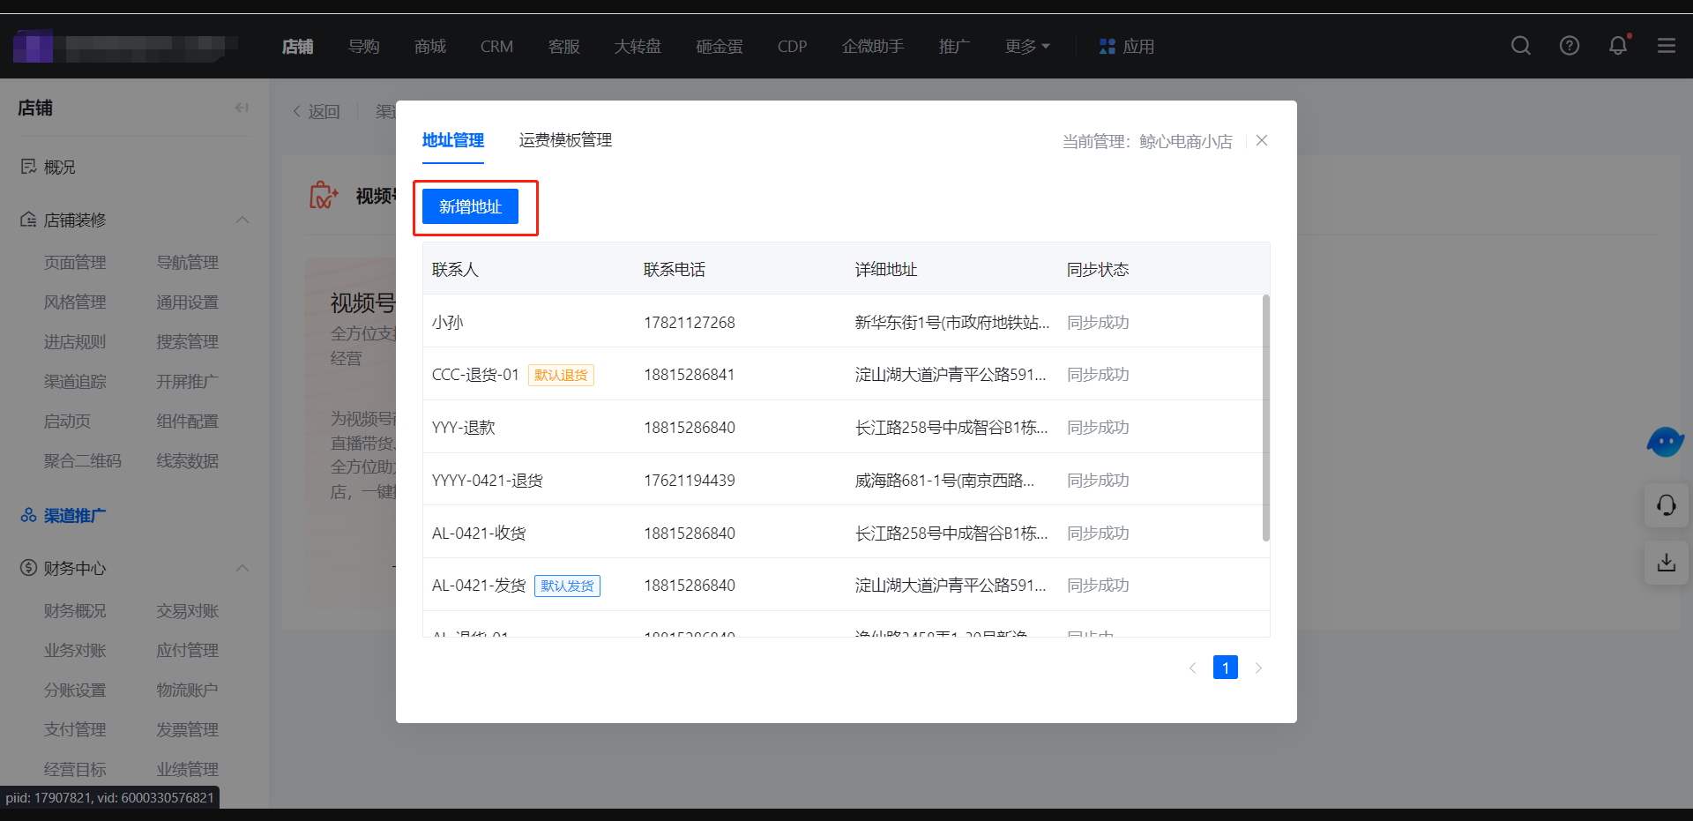Click address 威海路681-1号 cell
This screenshot has width=1693, height=821.
pos(944,480)
